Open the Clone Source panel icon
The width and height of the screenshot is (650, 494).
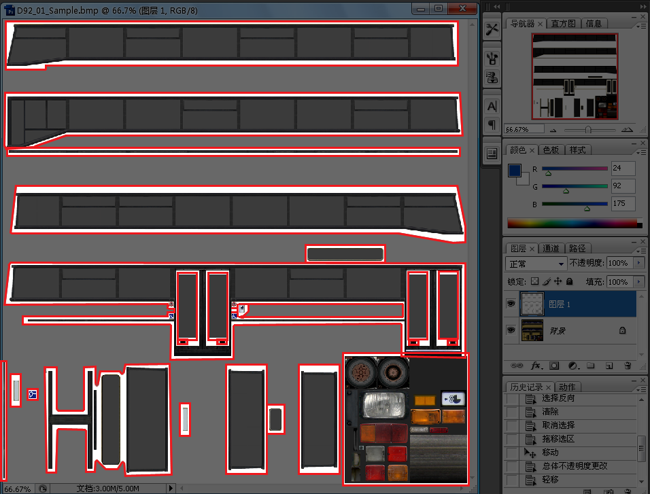tap(492, 77)
